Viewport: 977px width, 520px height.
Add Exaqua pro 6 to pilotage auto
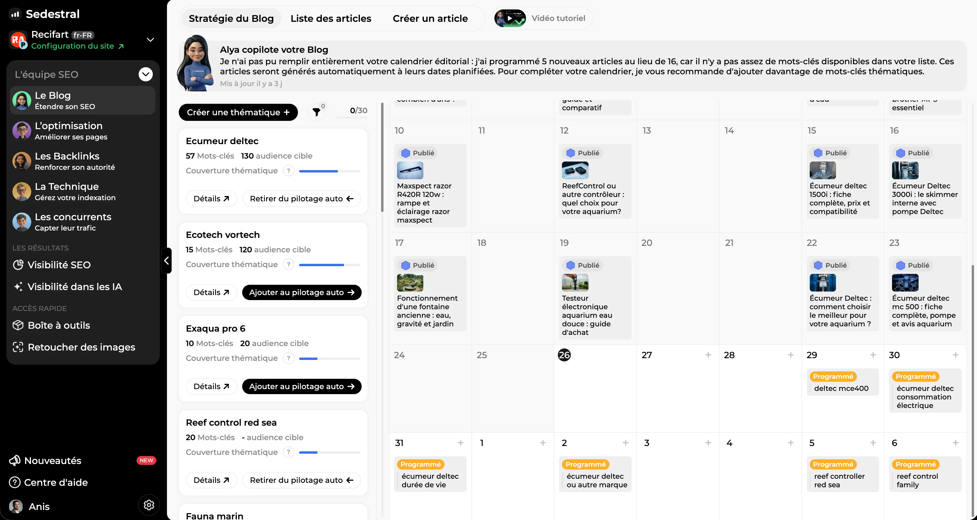click(301, 386)
